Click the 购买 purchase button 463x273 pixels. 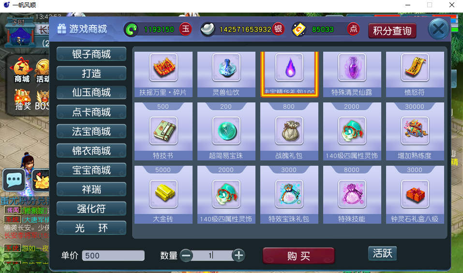pos(299,256)
